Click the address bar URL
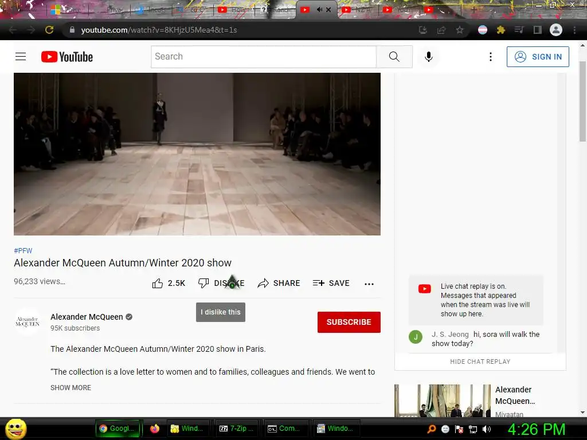The image size is (587, 440). [x=159, y=30]
